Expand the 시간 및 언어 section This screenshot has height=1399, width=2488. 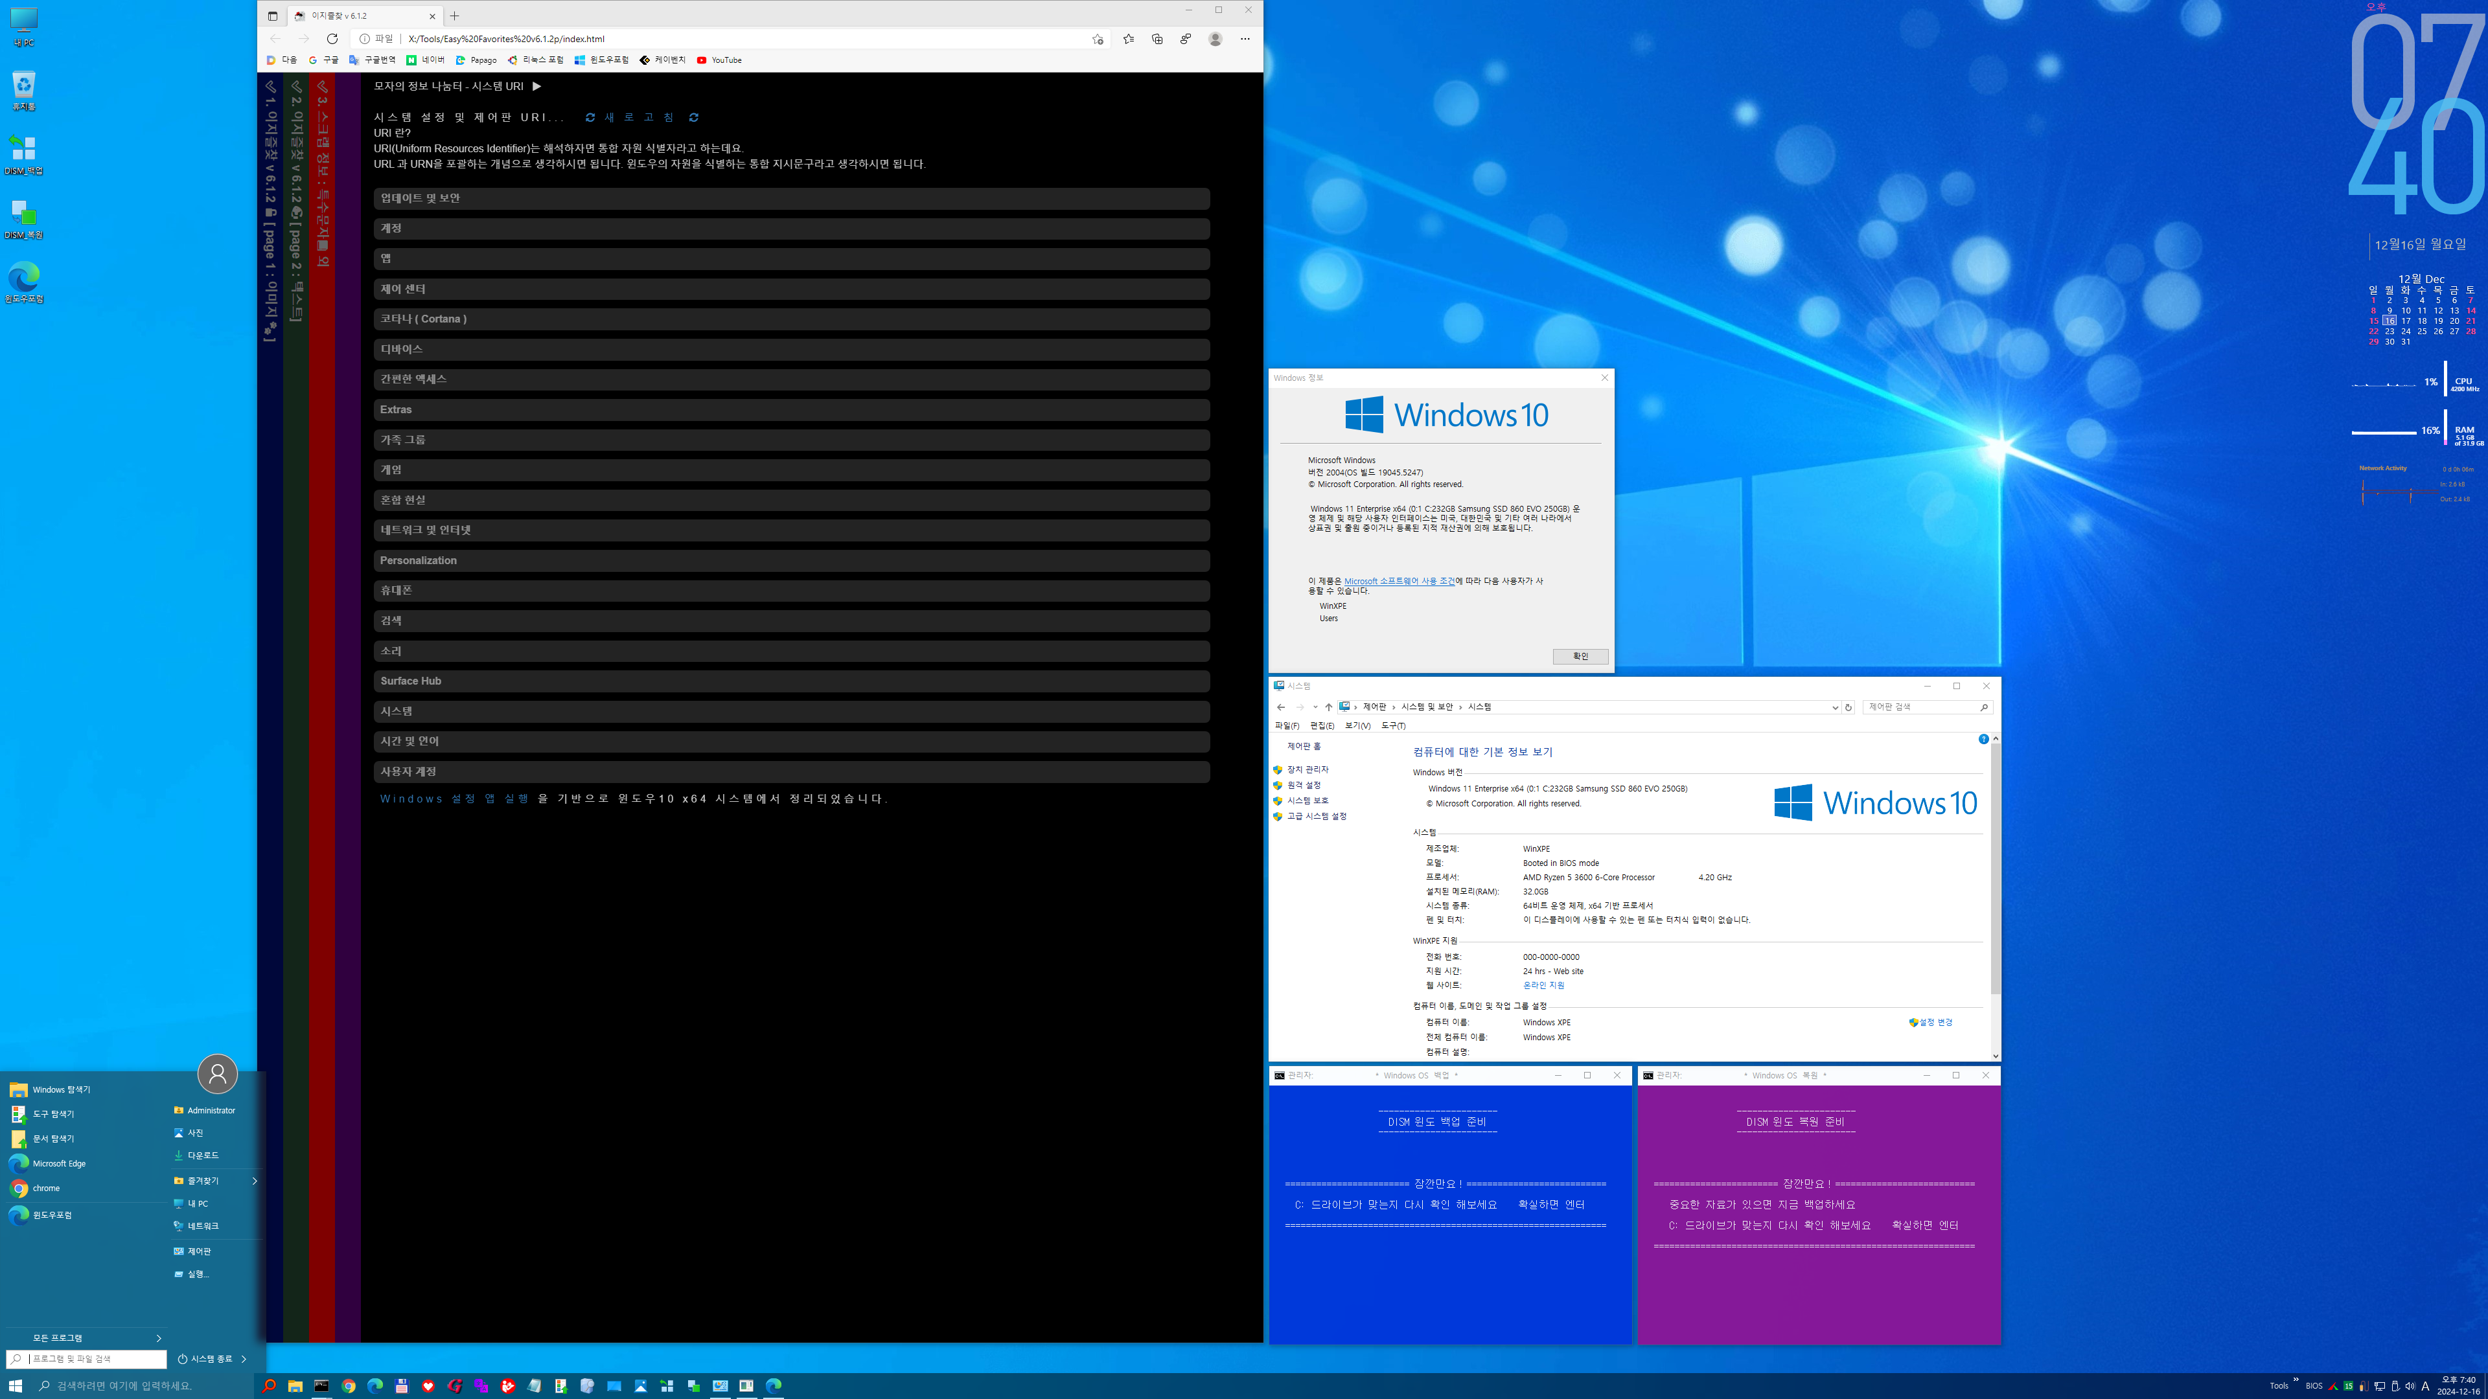(792, 742)
